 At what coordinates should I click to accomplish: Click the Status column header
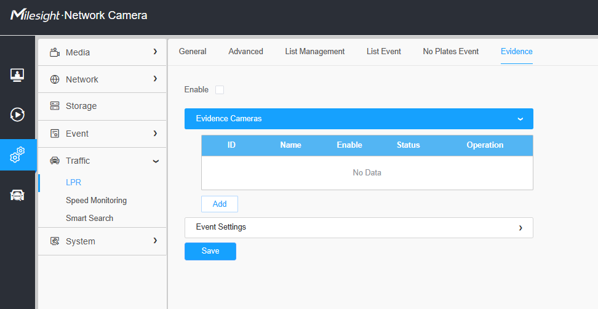[408, 145]
